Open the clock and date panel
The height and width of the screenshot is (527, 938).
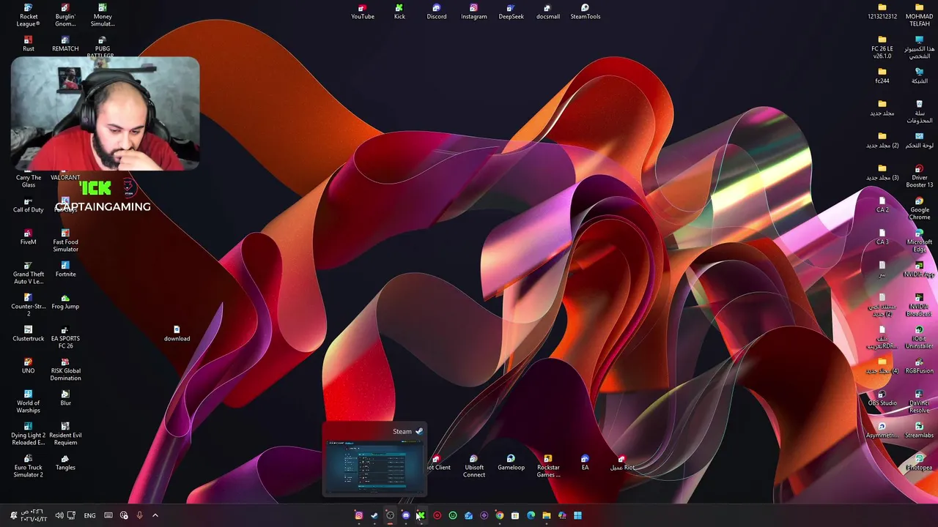click(34, 515)
